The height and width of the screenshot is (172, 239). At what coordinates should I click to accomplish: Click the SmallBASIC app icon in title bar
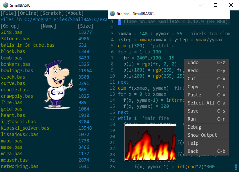[x=5, y=5]
